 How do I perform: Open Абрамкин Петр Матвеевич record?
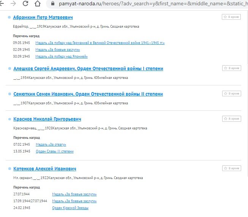click(x=43, y=17)
